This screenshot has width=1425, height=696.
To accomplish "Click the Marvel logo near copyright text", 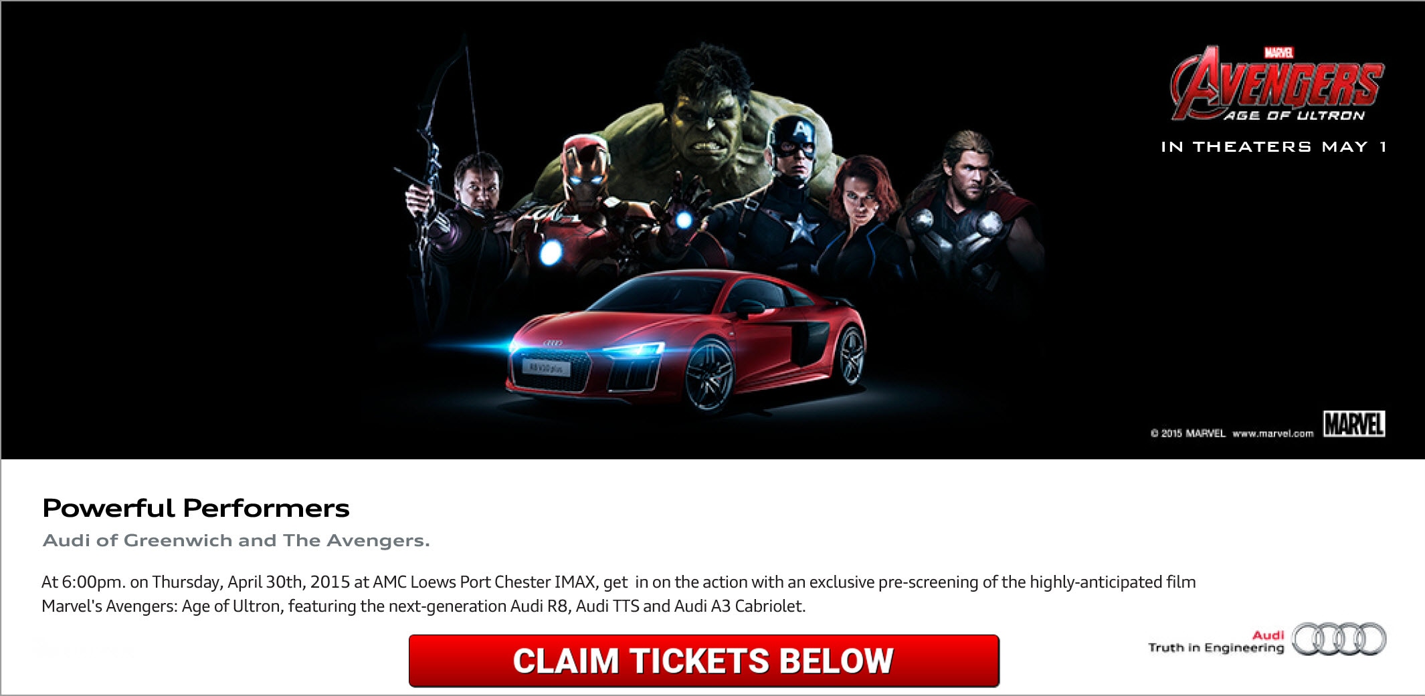I will coord(1354,424).
